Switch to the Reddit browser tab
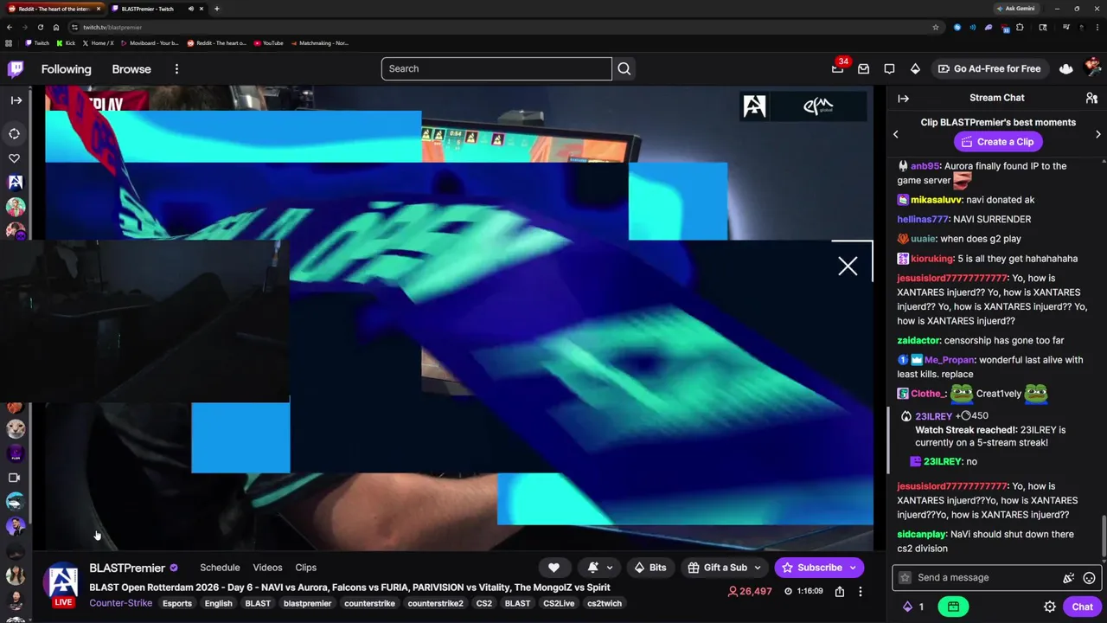The width and height of the screenshot is (1107, 623). tap(55, 9)
